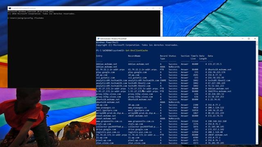
Task: Click the data value 200.1.124.40
Action: [x=215, y=132]
